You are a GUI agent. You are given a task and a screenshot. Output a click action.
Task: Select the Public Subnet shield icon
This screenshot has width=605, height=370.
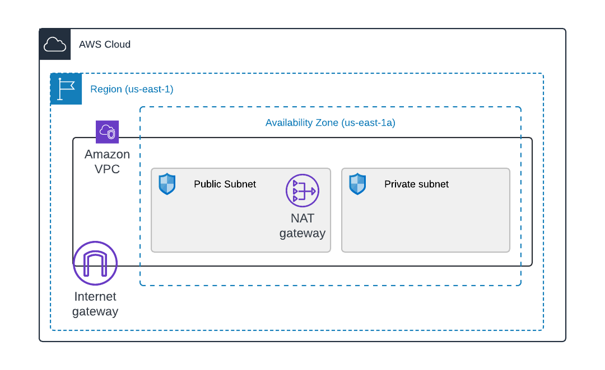pos(166,183)
